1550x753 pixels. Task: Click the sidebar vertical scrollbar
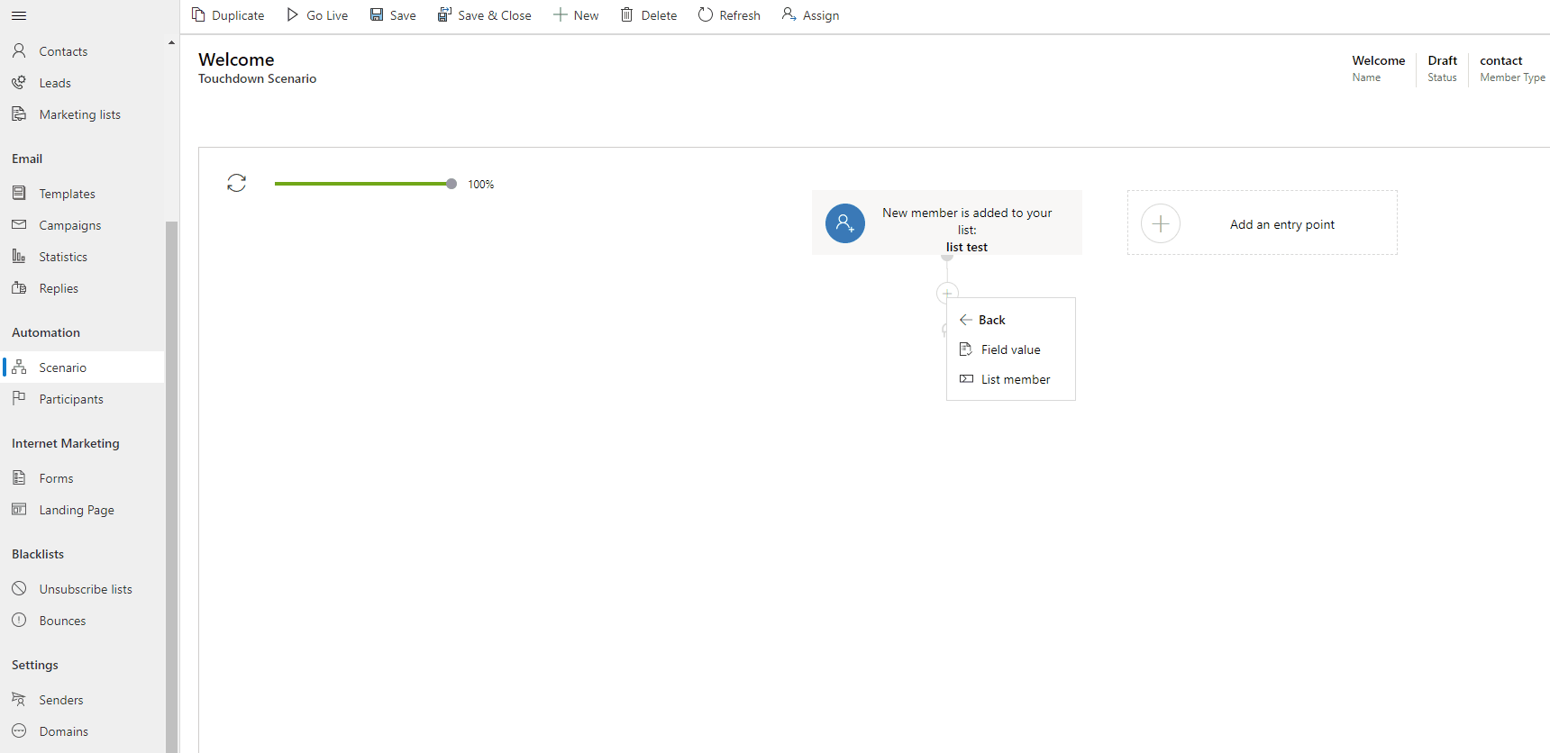171,486
